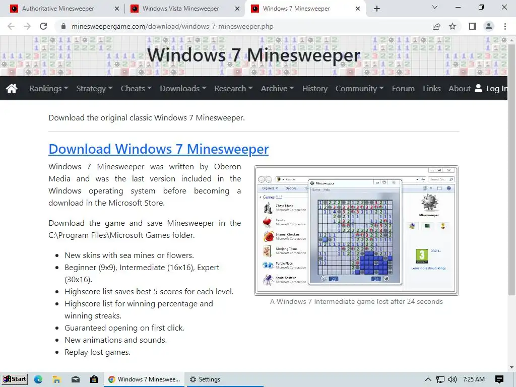This screenshot has width=516, height=387.
Task: Click the home icon in navigation bar
Action: point(12,88)
